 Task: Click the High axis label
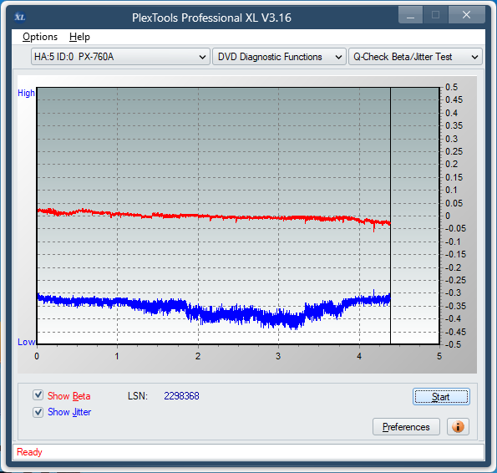click(26, 93)
